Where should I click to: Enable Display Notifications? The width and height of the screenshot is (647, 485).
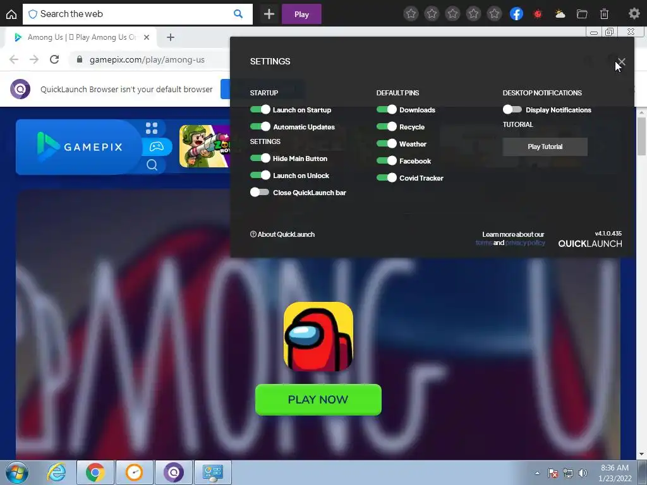coord(512,110)
